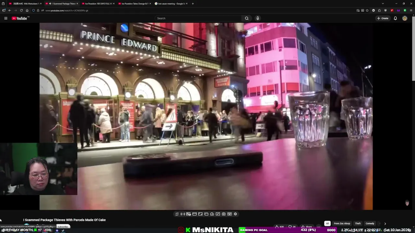Click the page scrollbar up arrow
415x233 pixels.
[x=413, y=16]
